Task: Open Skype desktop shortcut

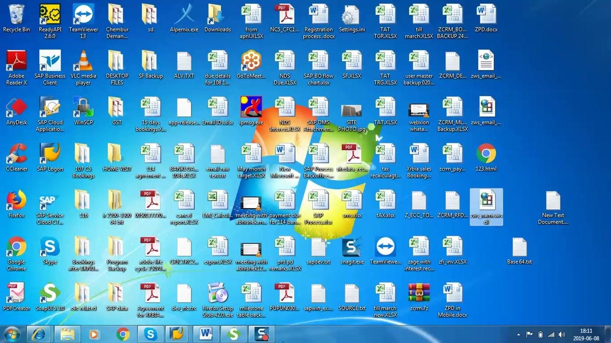Action: [50, 251]
